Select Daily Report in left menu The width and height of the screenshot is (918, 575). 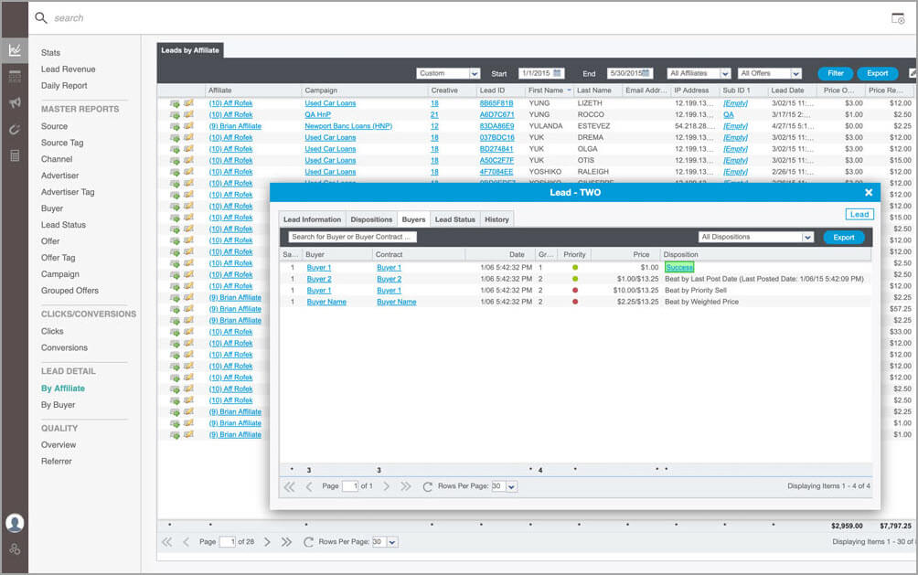pyautogui.click(x=64, y=86)
